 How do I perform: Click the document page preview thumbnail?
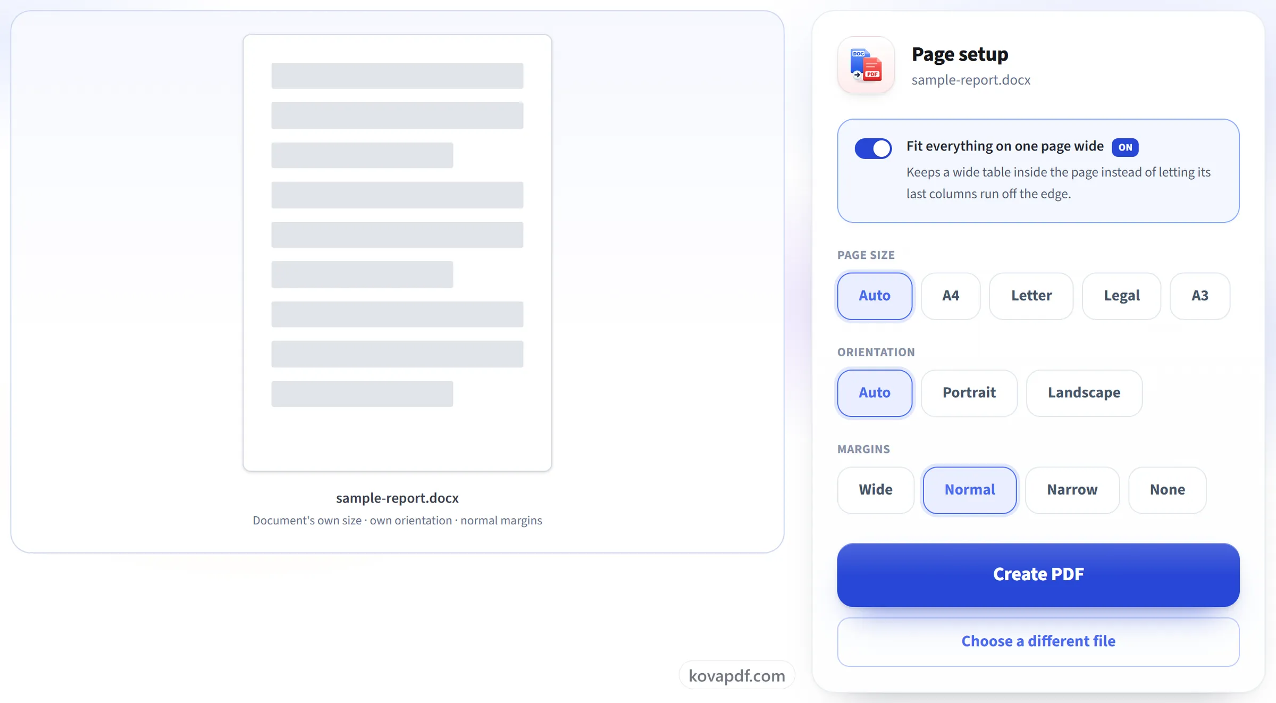tap(397, 253)
